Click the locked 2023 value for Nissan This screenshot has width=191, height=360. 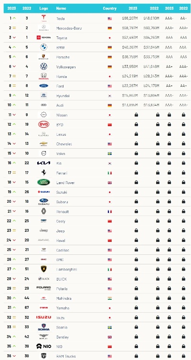[136, 115]
